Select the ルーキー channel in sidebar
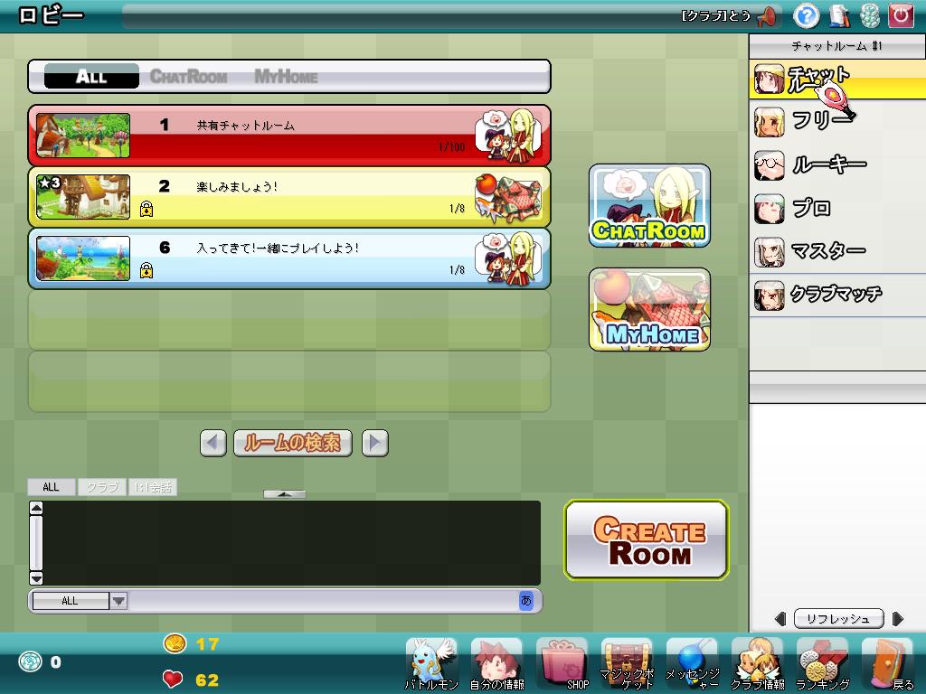 [827, 165]
